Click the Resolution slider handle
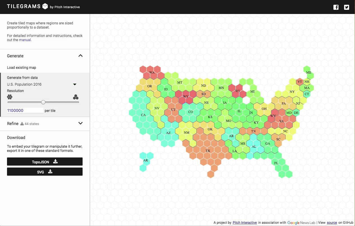This screenshot has height=226, width=355. [43, 102]
